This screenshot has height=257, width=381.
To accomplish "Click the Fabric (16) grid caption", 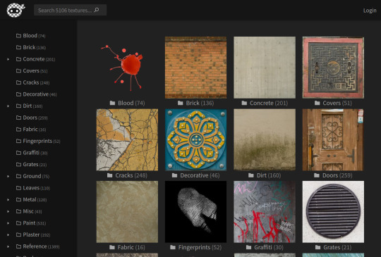I will click(x=127, y=247).
